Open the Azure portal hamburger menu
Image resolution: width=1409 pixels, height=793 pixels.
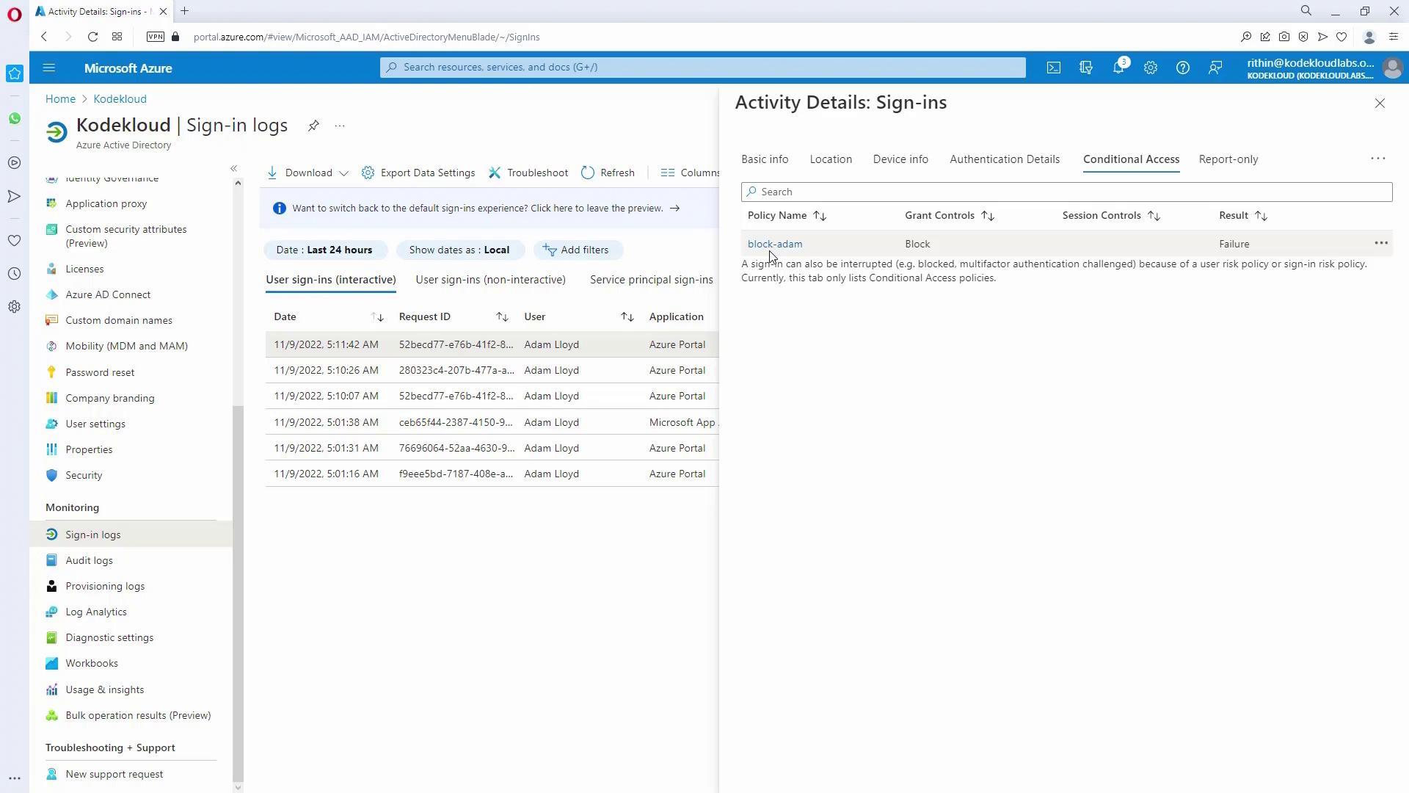(49, 68)
